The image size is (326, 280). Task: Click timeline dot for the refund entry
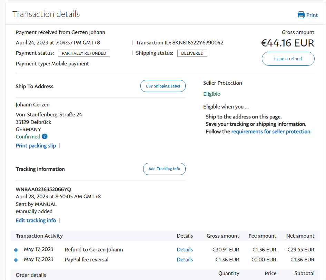pyautogui.click(x=16, y=250)
